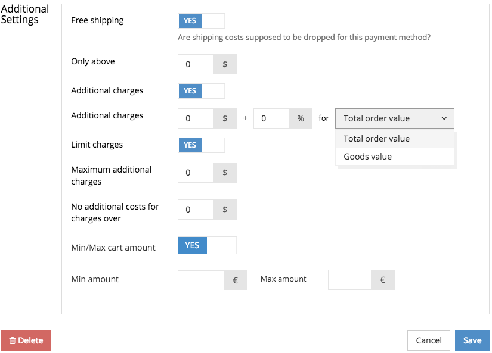Click the dollar sign beside Maximum additional charges
The width and height of the screenshot is (492, 353).
point(225,173)
